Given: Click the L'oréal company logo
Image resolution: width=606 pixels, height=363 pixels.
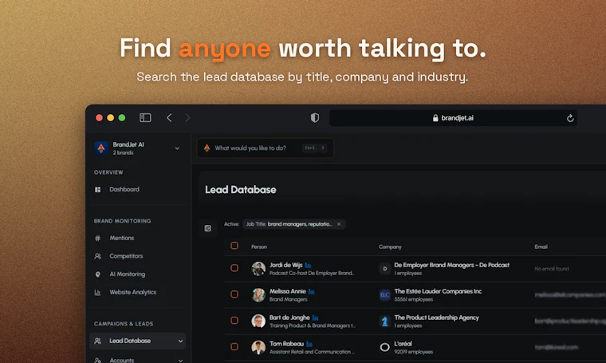Looking at the screenshot, I should (x=384, y=348).
